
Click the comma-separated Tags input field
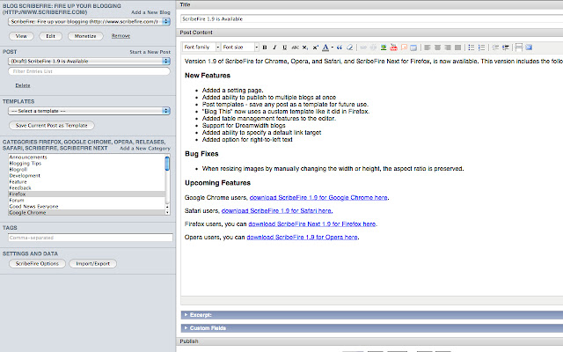coord(91,238)
